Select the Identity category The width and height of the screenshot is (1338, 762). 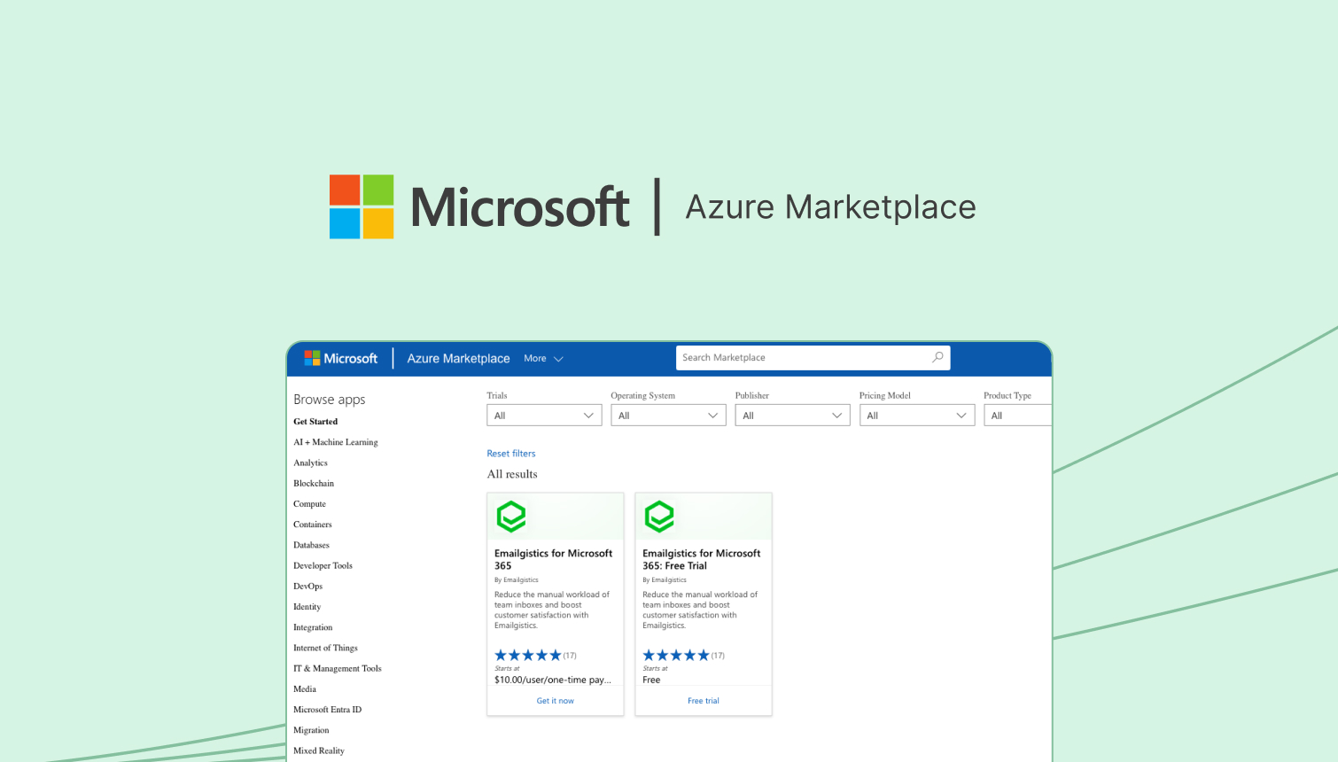pyautogui.click(x=307, y=607)
